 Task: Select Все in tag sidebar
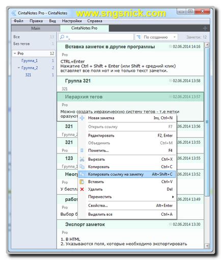[x=34, y=37]
